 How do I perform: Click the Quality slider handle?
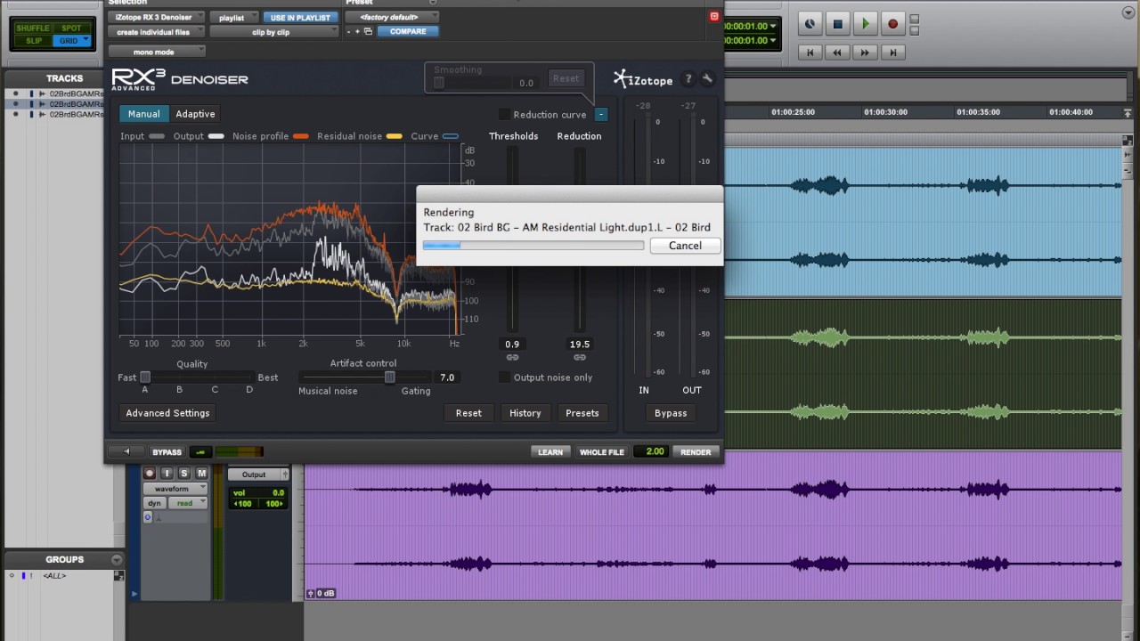145,377
